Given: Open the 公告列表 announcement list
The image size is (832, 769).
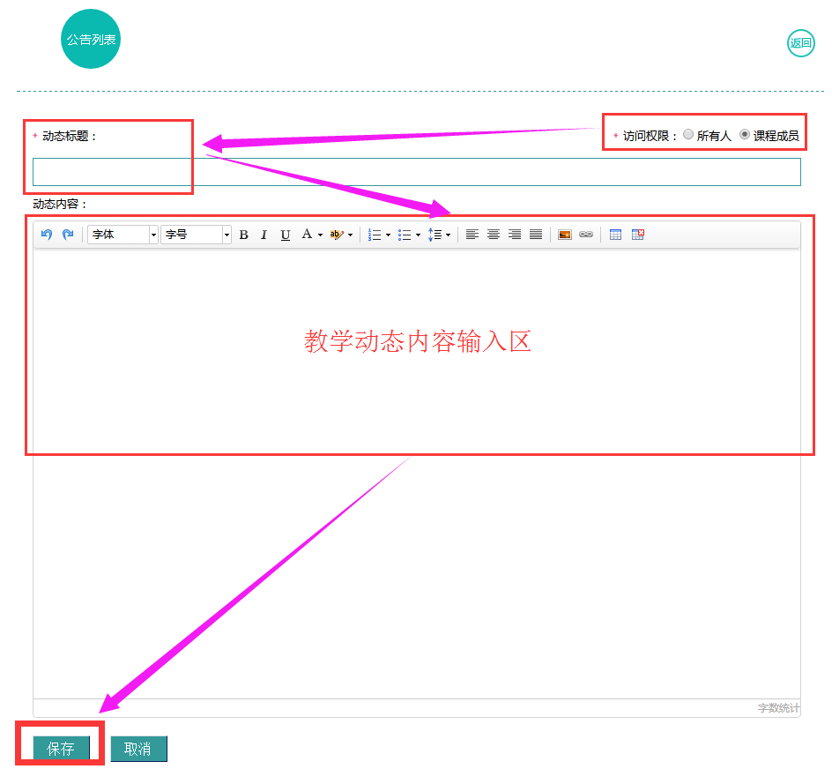Looking at the screenshot, I should click(x=91, y=40).
